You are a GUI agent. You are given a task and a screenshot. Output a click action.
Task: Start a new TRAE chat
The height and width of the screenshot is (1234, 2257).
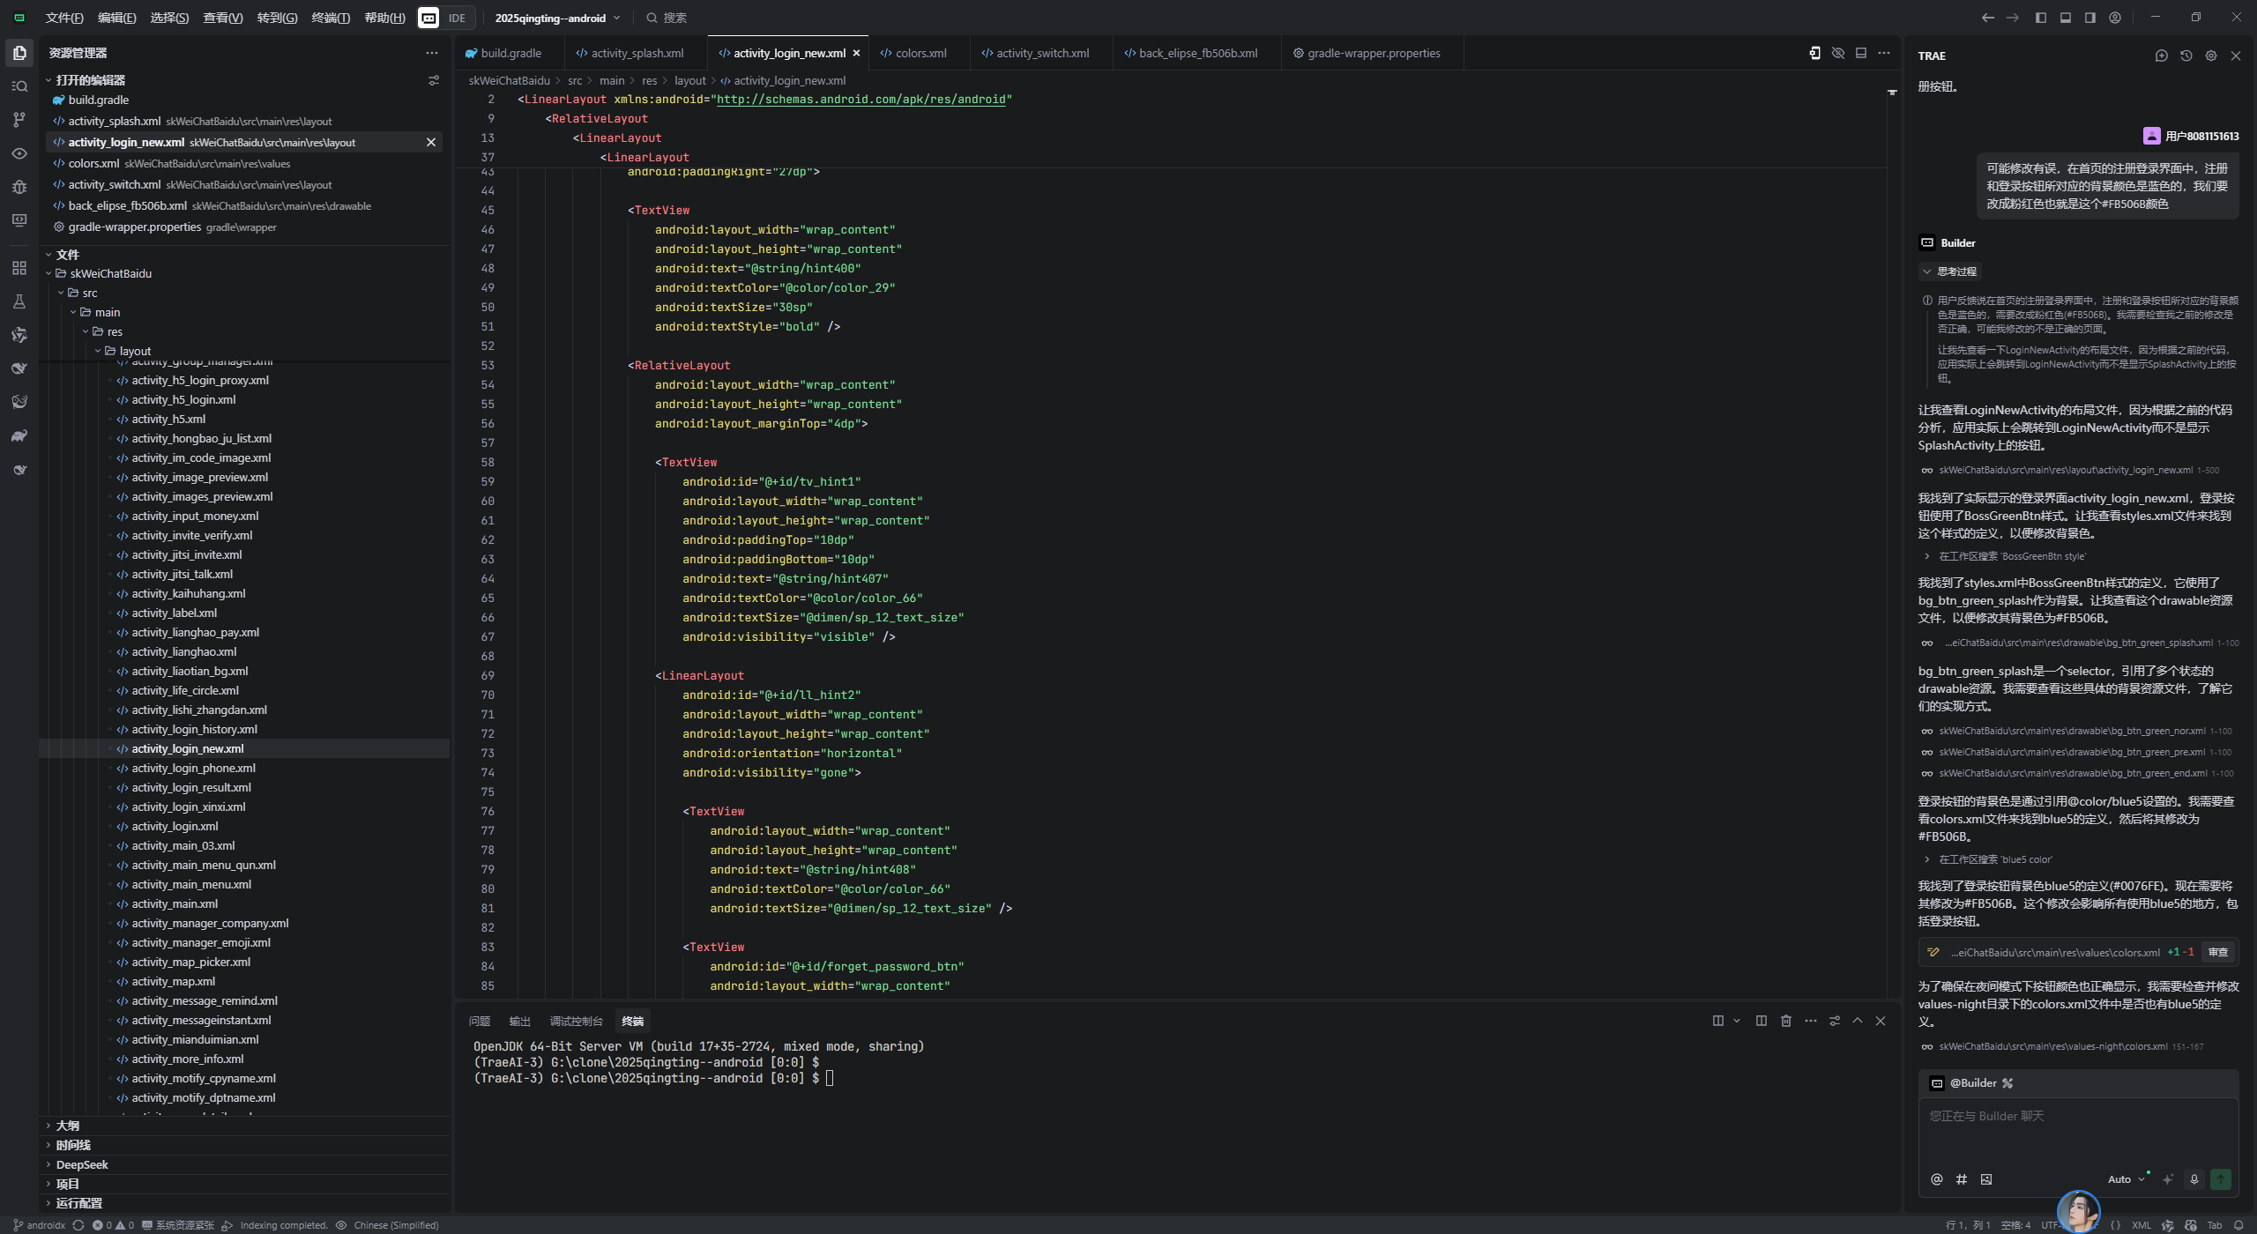(x=2161, y=56)
